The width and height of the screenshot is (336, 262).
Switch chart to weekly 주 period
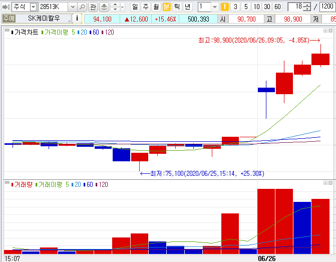pos(146,7)
